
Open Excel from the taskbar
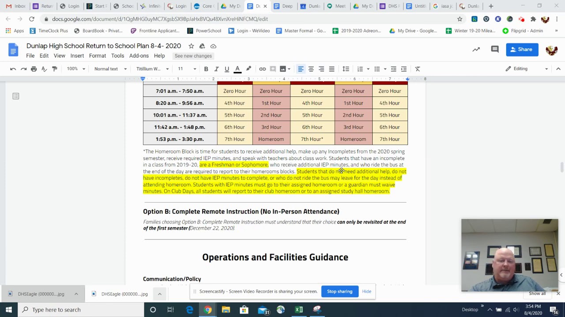(299, 310)
